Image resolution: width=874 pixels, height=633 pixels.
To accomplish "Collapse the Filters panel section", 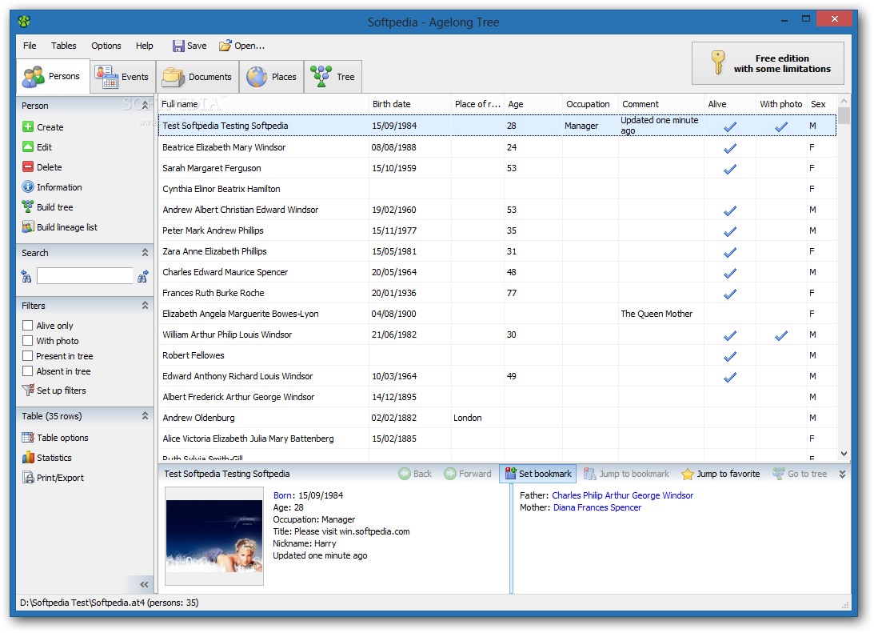I will point(145,306).
